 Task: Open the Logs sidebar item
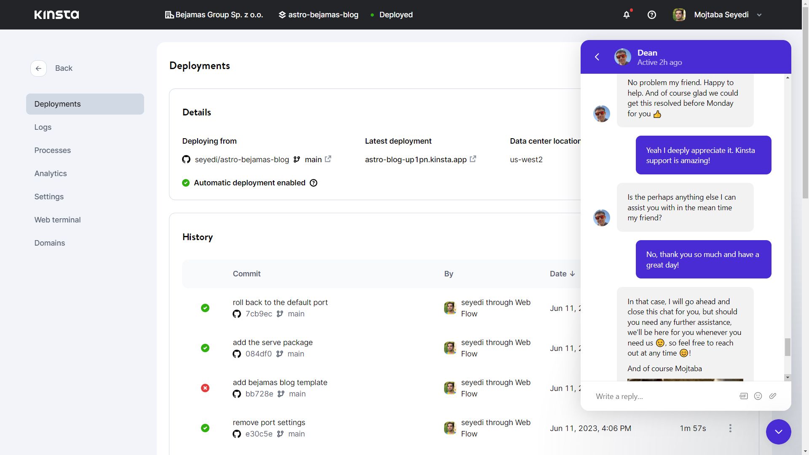(x=43, y=127)
